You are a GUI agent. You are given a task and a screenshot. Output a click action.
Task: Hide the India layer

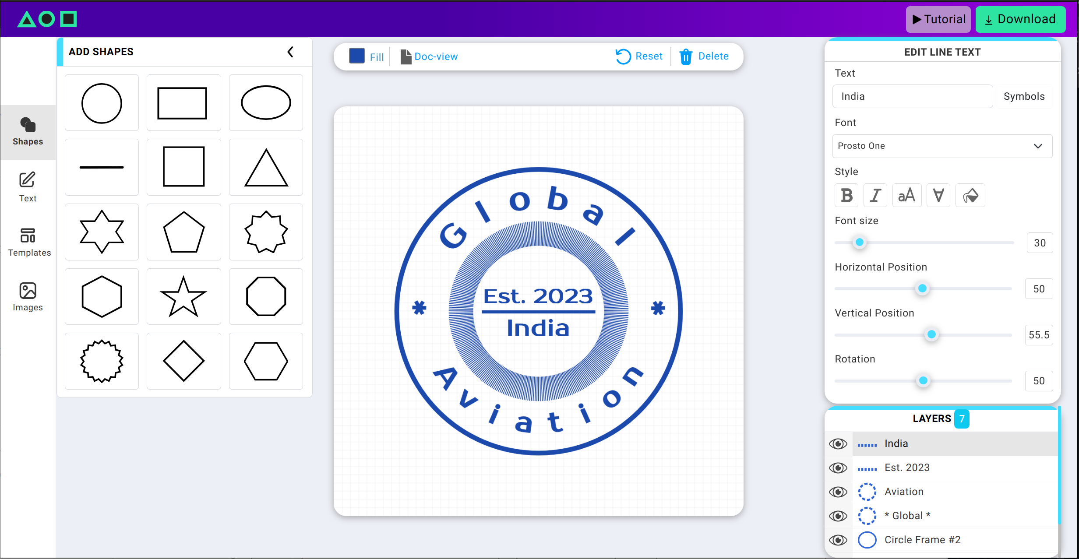(x=838, y=444)
